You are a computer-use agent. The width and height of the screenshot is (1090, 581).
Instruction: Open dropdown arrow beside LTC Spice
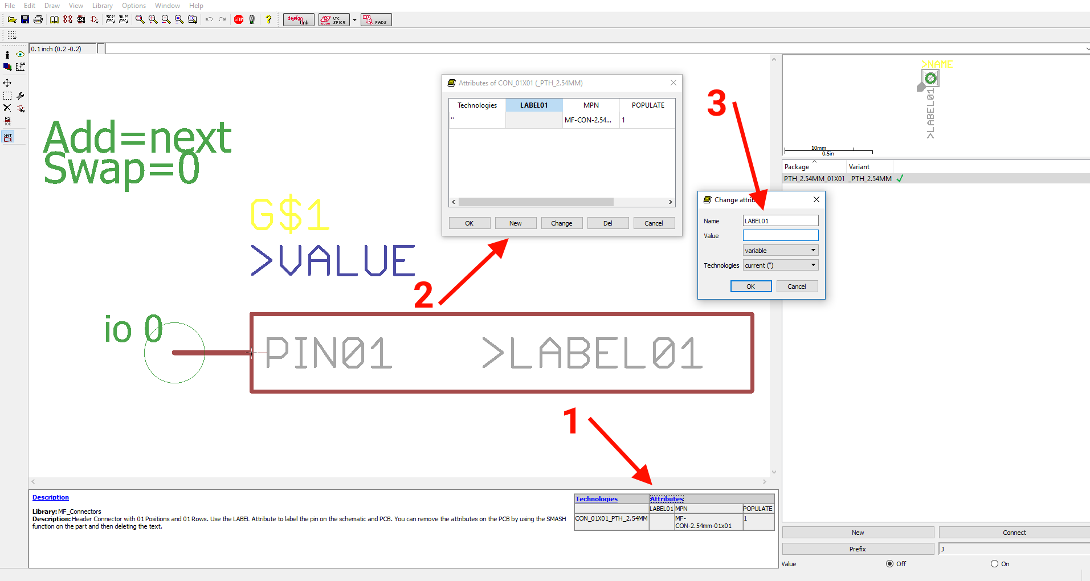pos(354,20)
